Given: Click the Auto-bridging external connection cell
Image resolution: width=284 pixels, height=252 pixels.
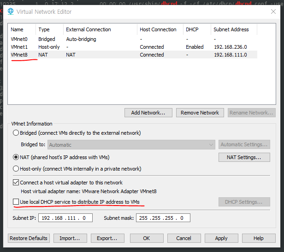Looking at the screenshot, I should 81,39.
